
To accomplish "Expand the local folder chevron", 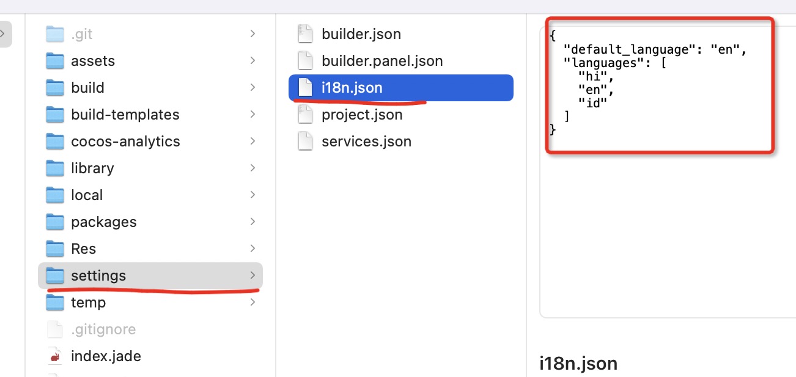I will 252,195.
